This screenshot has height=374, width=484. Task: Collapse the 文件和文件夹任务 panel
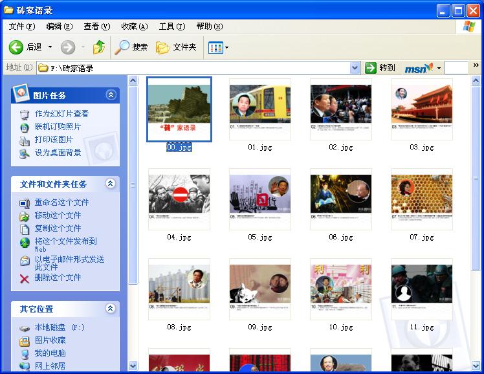[x=110, y=184]
